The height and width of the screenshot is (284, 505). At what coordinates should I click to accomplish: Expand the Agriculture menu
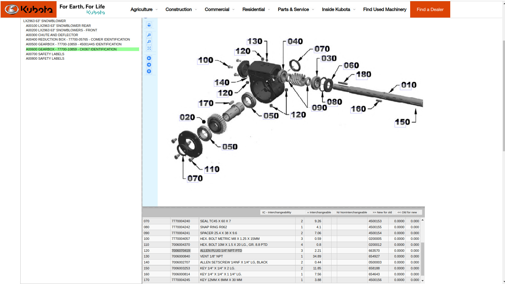pos(144,10)
